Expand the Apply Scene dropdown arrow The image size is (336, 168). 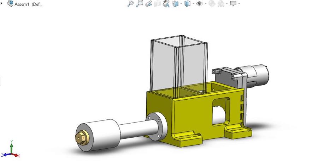click(227, 4)
